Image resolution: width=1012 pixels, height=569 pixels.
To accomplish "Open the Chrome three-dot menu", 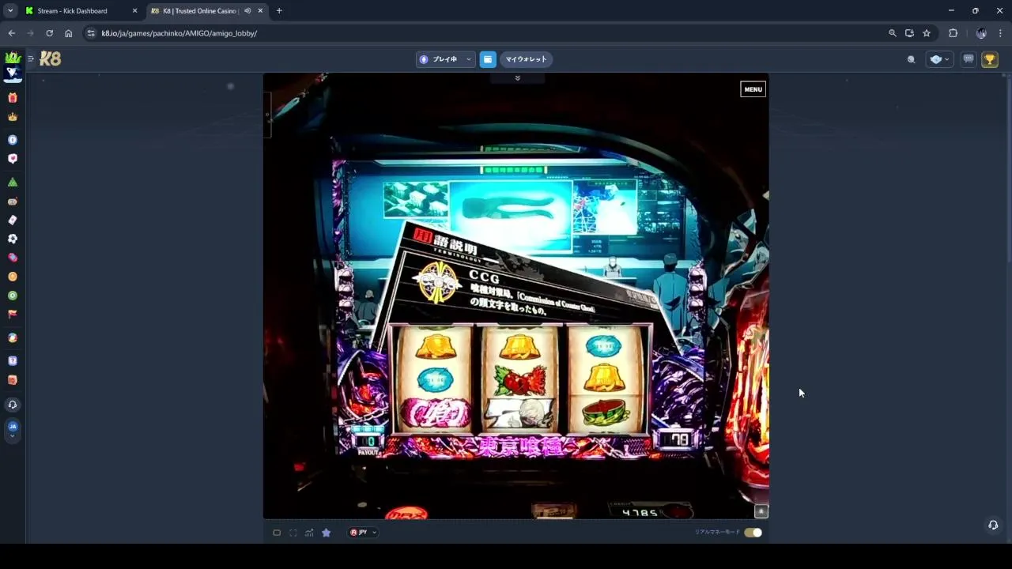I will 1000,33.
